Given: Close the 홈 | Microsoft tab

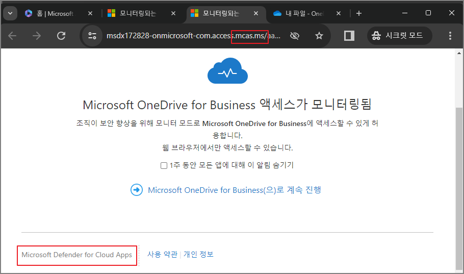Looking at the screenshot, I should [x=90, y=13].
